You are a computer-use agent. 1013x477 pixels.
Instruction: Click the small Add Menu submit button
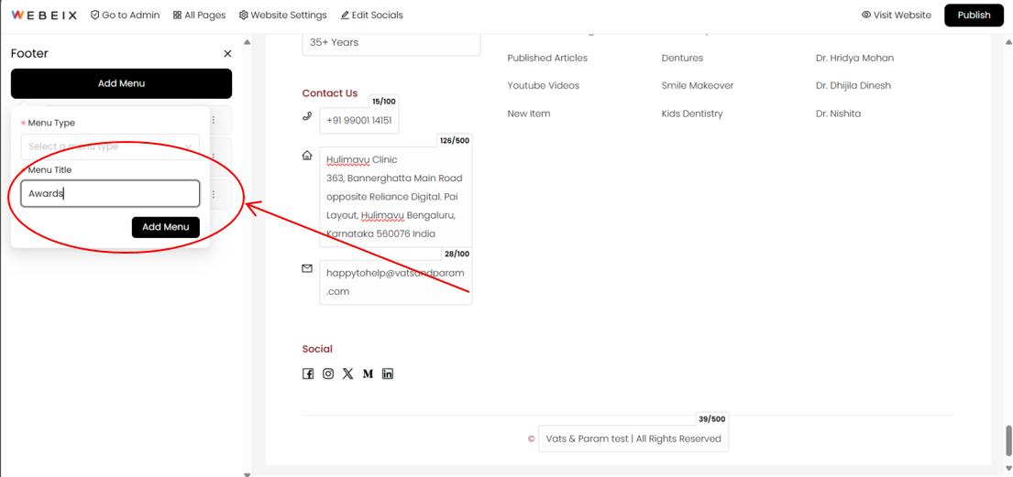(165, 226)
